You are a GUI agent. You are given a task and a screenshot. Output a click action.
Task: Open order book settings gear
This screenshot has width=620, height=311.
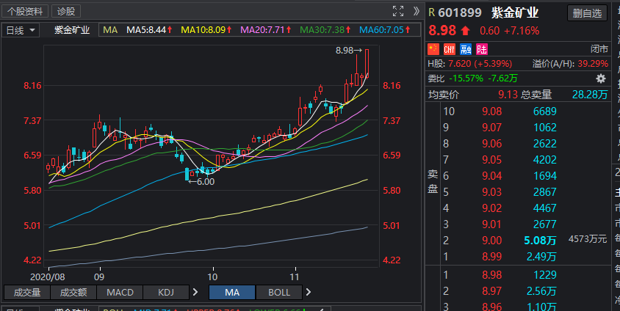[601, 78]
